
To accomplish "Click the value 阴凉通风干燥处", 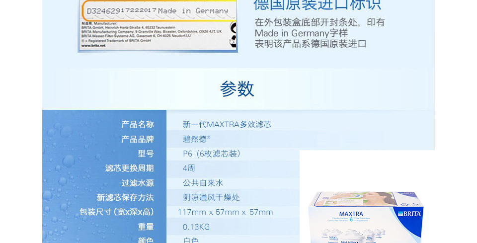I will click(211, 197).
